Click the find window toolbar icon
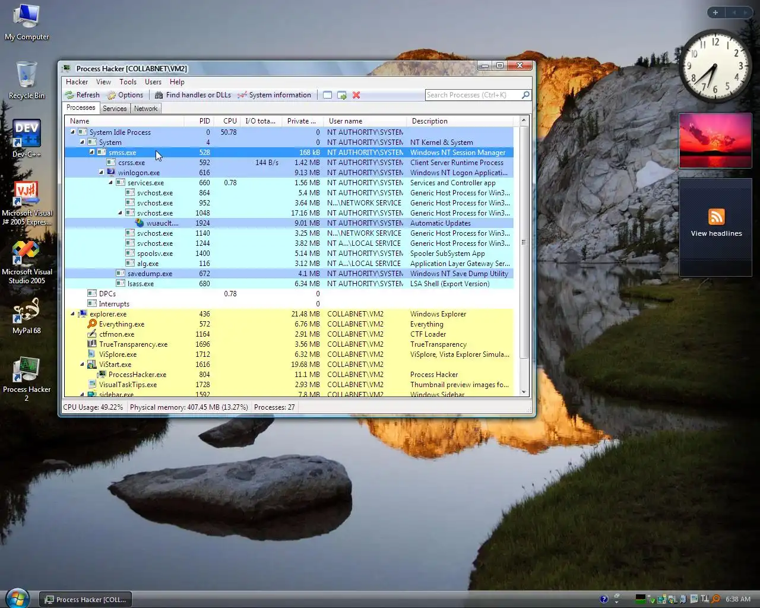760x608 pixels. pyautogui.click(x=327, y=95)
